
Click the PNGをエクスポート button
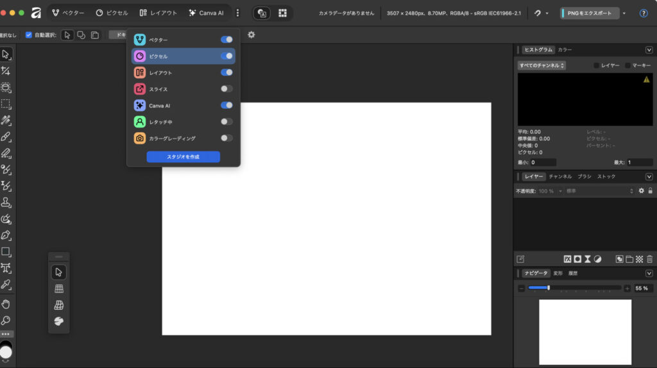pos(589,13)
